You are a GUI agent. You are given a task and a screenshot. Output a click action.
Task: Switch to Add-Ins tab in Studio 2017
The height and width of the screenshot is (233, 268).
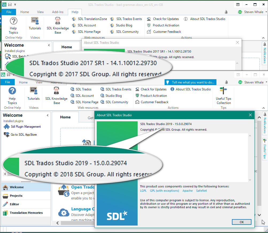click(58, 12)
